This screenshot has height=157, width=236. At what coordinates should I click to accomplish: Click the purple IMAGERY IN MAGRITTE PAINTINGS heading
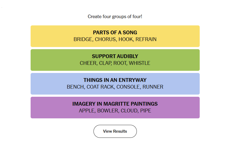tap(115, 104)
